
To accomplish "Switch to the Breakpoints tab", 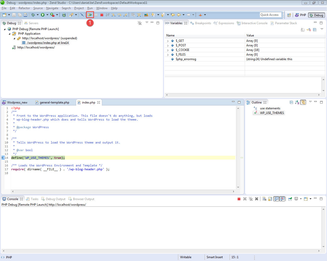I will [203, 23].
